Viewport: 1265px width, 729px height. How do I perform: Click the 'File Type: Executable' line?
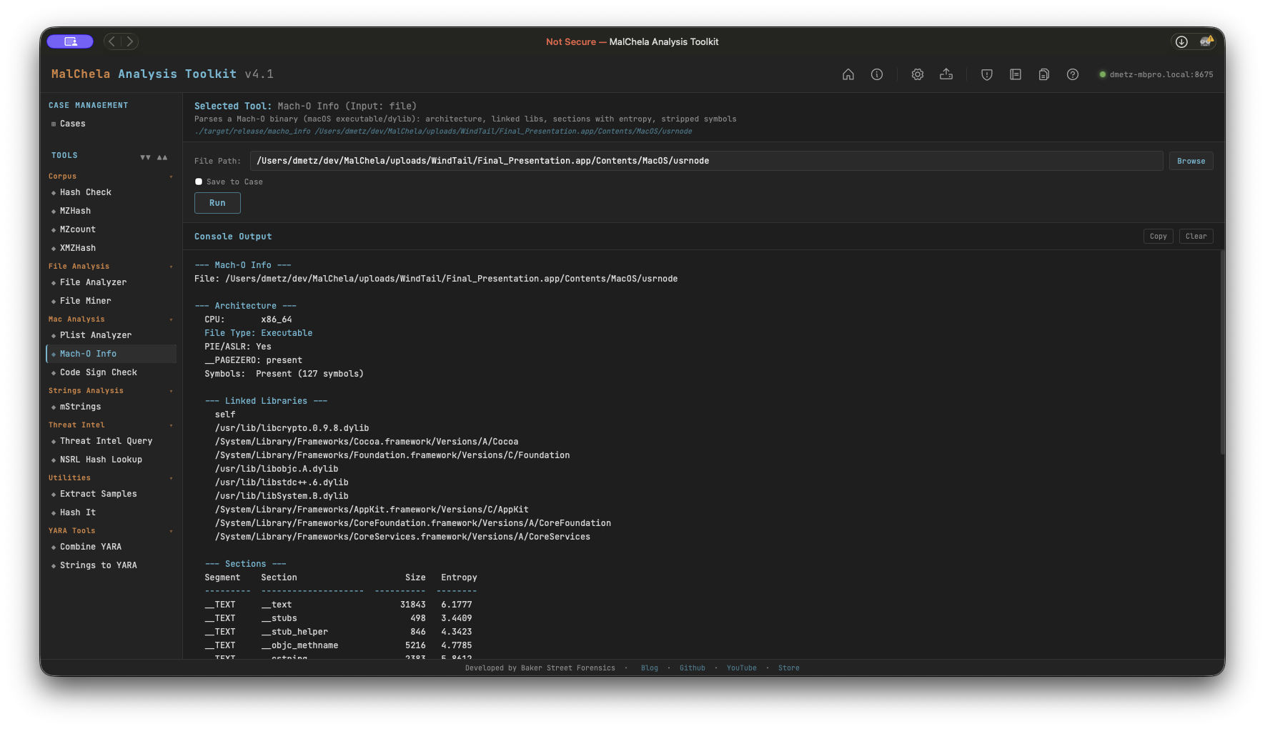pos(259,333)
